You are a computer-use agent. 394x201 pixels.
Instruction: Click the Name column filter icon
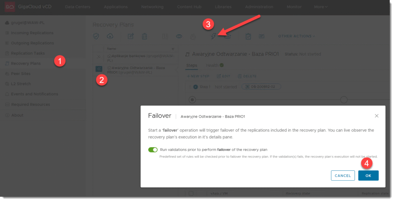pos(173,49)
